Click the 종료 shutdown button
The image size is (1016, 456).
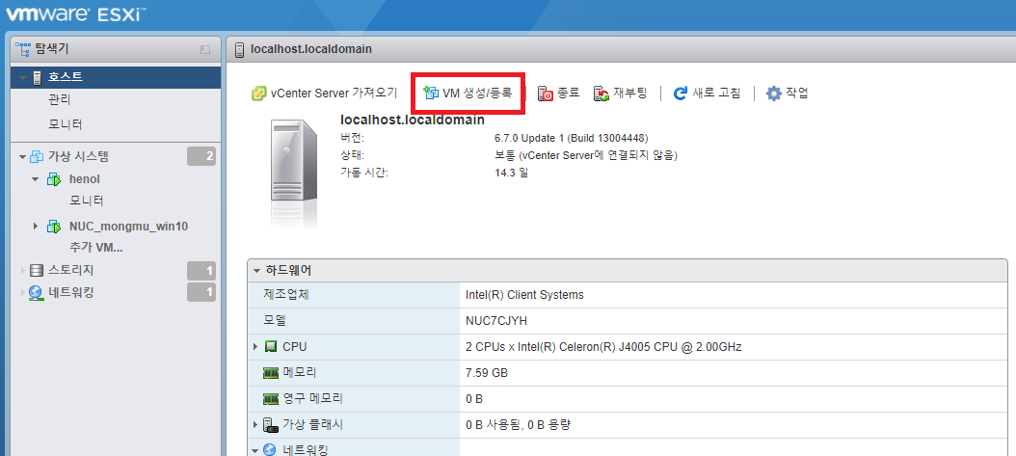click(x=558, y=94)
